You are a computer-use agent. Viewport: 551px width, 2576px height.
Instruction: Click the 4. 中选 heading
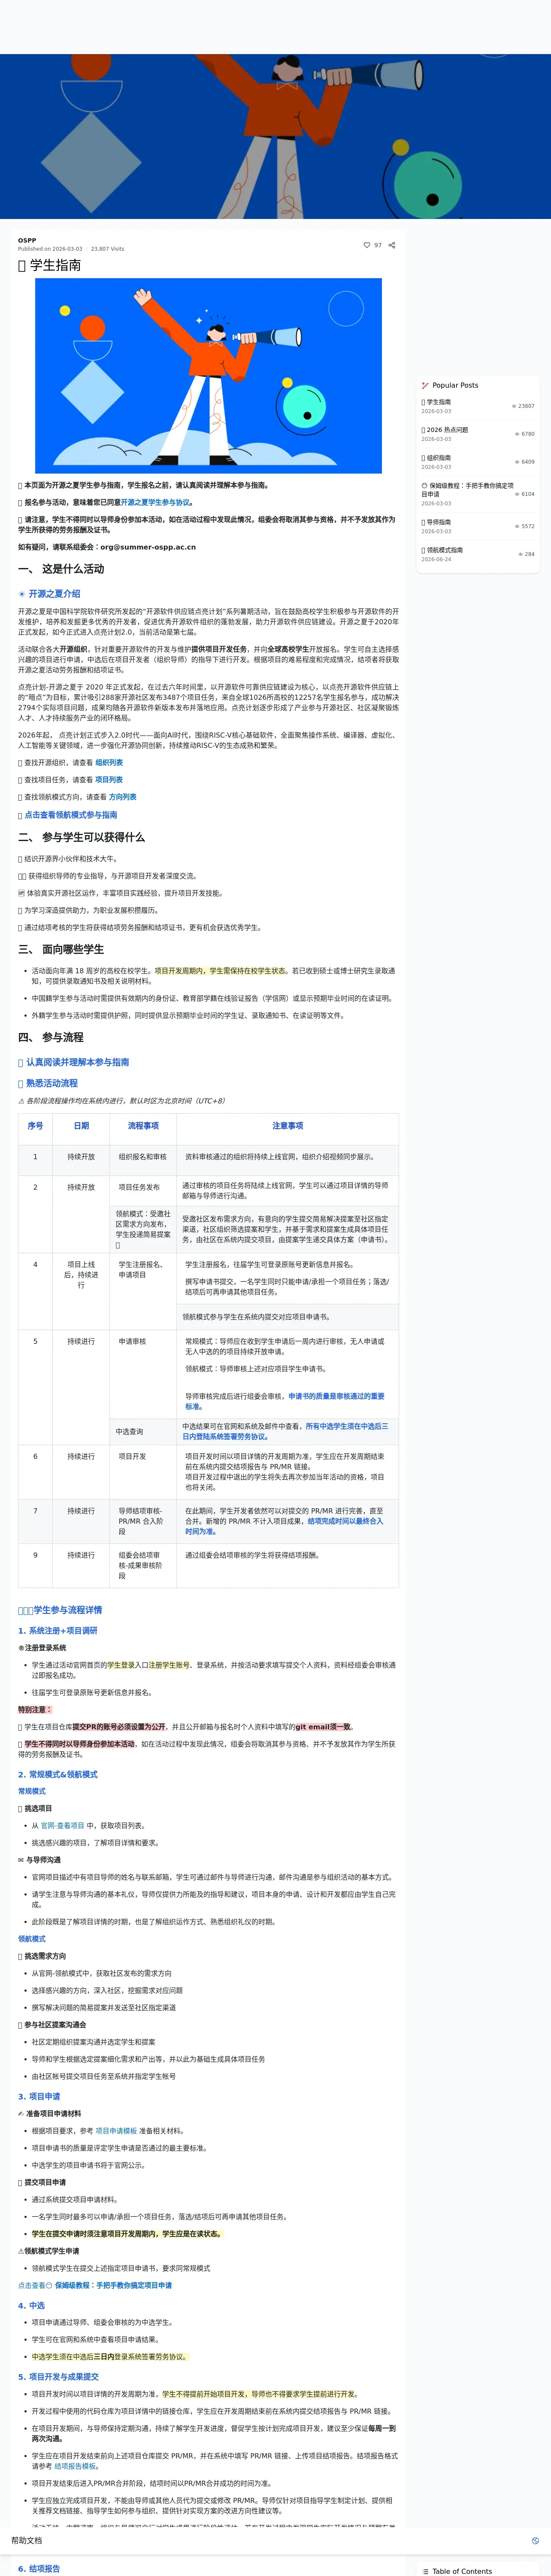pyautogui.click(x=31, y=2306)
